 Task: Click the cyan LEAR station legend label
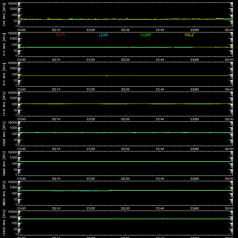tap(103, 35)
